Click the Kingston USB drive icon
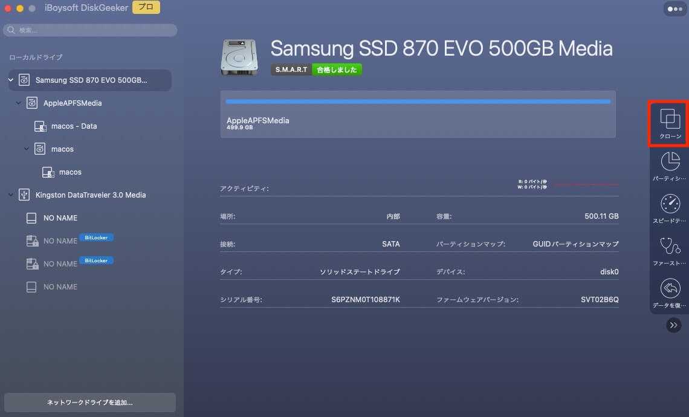689x417 pixels. click(24, 195)
